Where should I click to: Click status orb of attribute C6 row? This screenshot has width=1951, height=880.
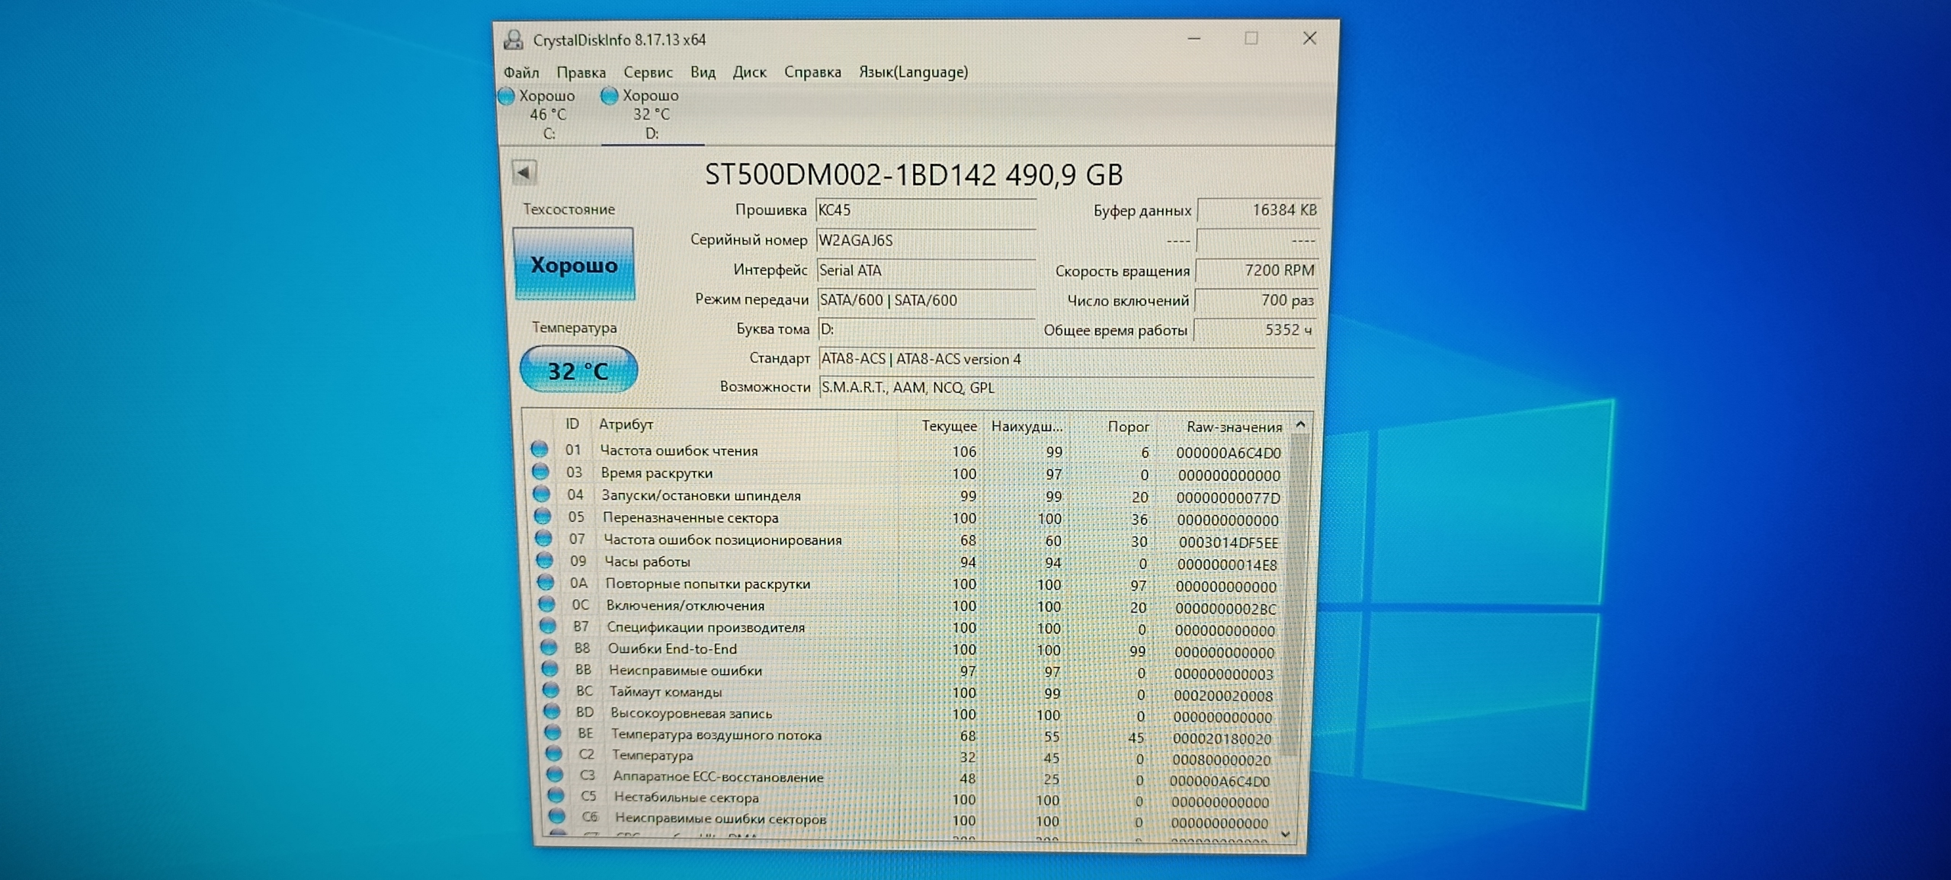click(x=557, y=816)
